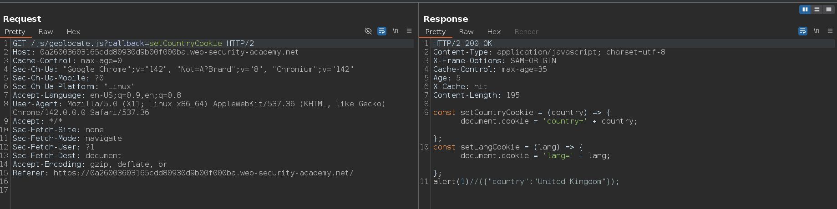Click the Response Render tab
This screenshot has width=837, height=209.
pos(526,32)
